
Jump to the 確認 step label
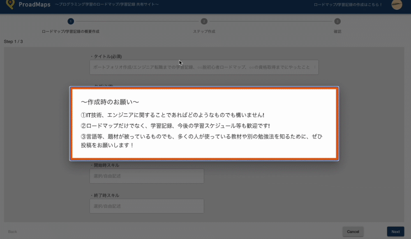point(338,31)
